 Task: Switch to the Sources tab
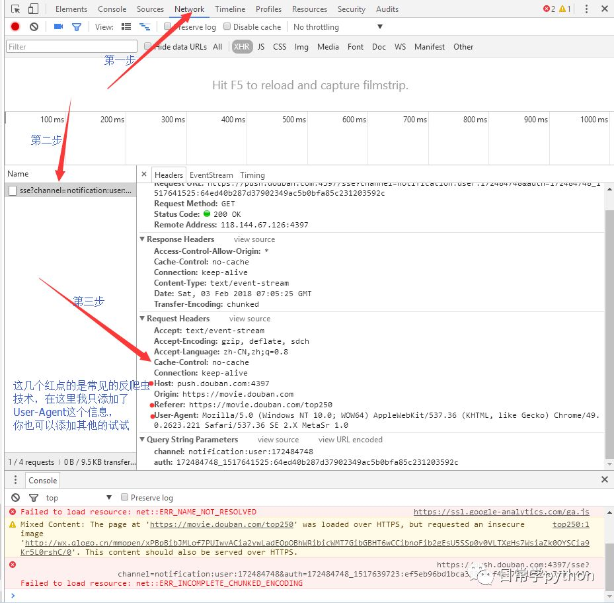[150, 9]
